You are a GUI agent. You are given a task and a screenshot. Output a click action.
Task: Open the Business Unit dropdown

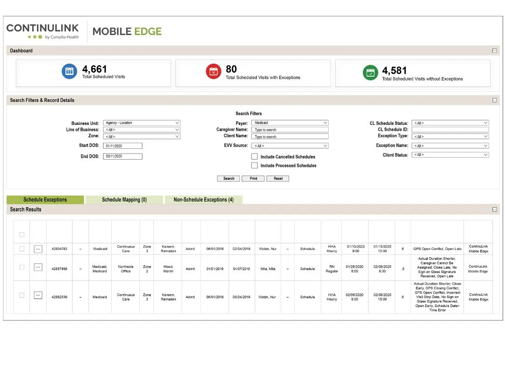(x=142, y=123)
